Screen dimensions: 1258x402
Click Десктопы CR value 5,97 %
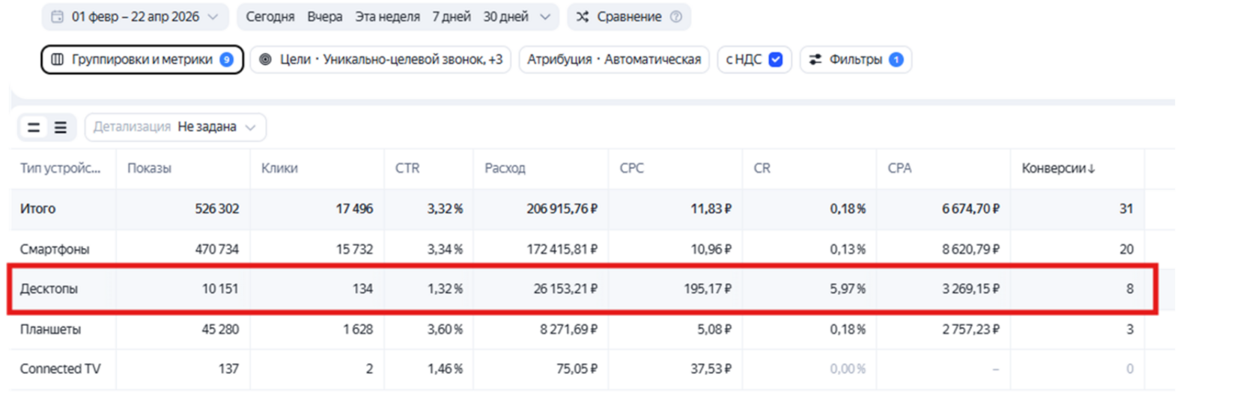848,288
